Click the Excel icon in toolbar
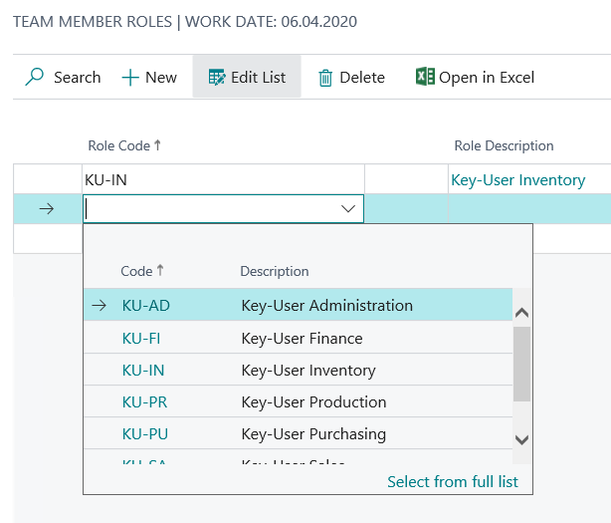Screen dimensions: 611x523 coord(425,77)
